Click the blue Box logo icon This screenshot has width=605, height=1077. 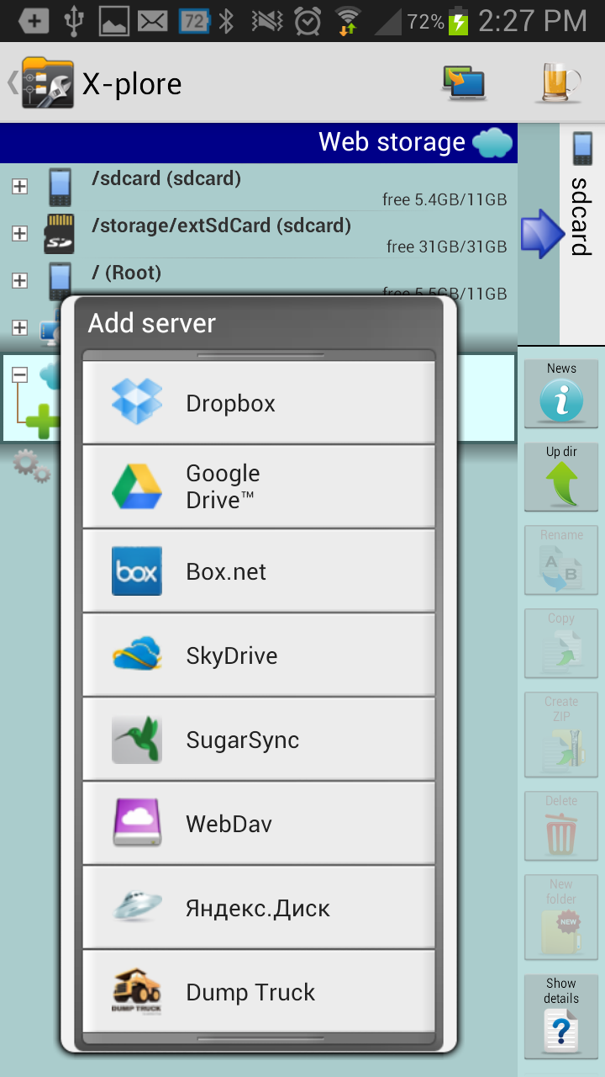(x=137, y=570)
